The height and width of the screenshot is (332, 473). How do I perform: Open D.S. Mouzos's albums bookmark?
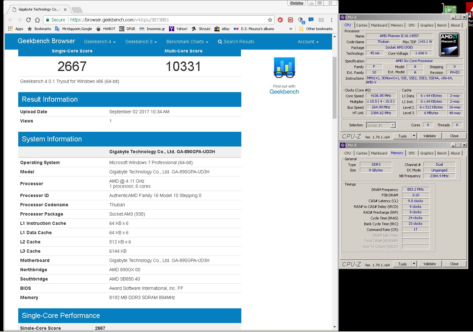254,29
